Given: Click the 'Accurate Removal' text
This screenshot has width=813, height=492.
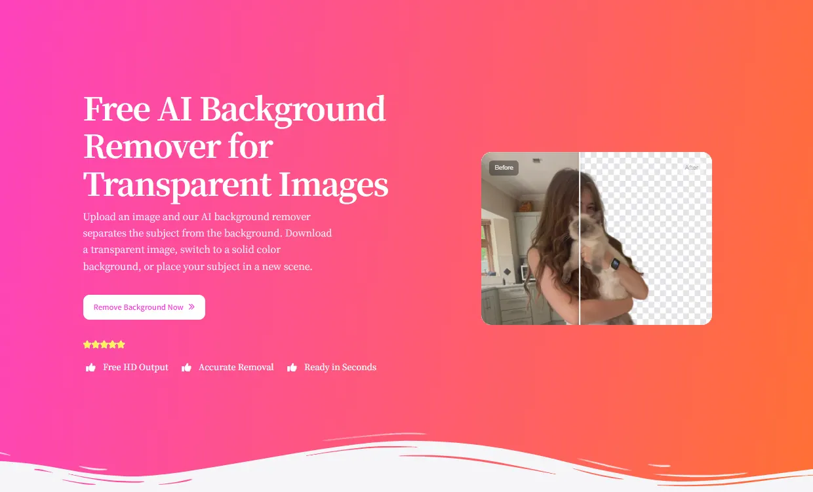Looking at the screenshot, I should pos(236,368).
